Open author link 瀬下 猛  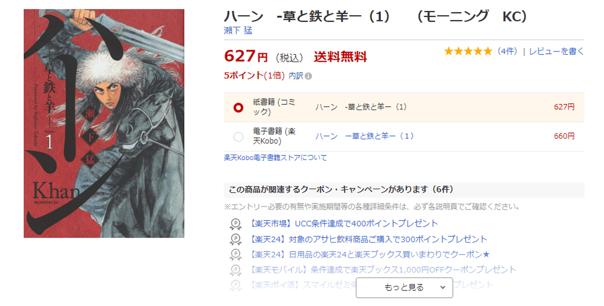point(238,31)
